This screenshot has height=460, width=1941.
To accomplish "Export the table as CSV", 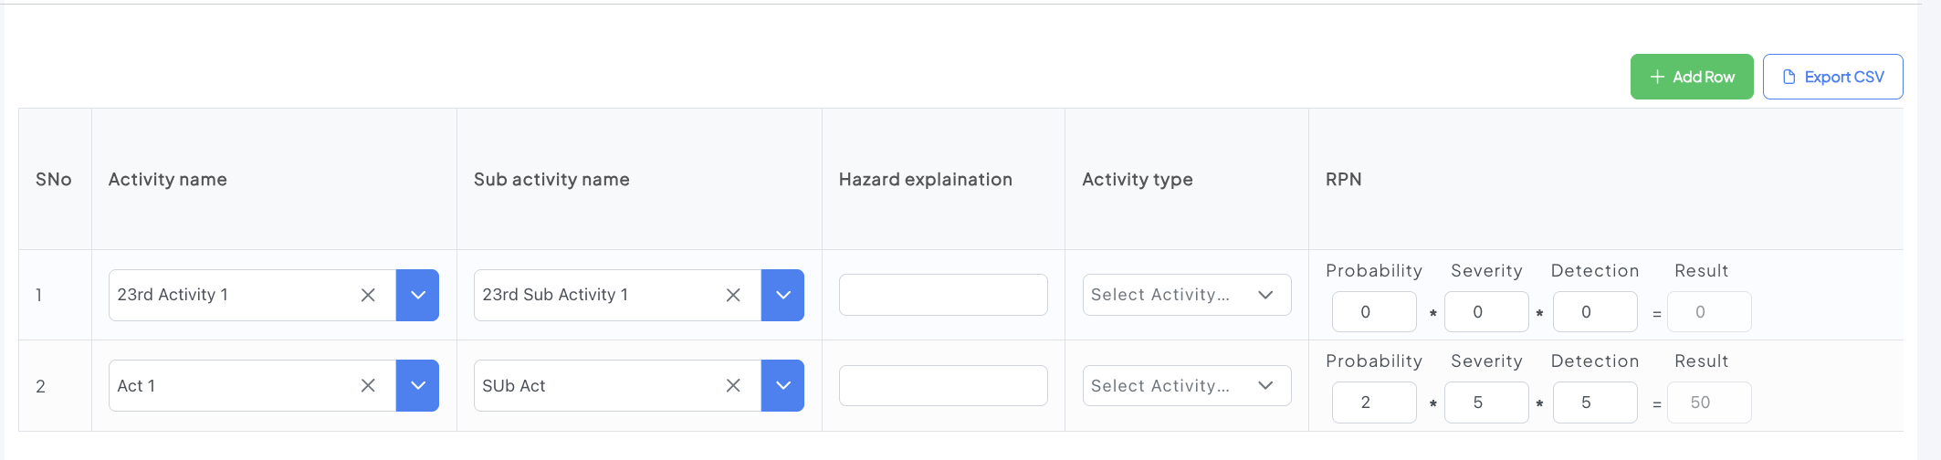I will [x=1832, y=77].
